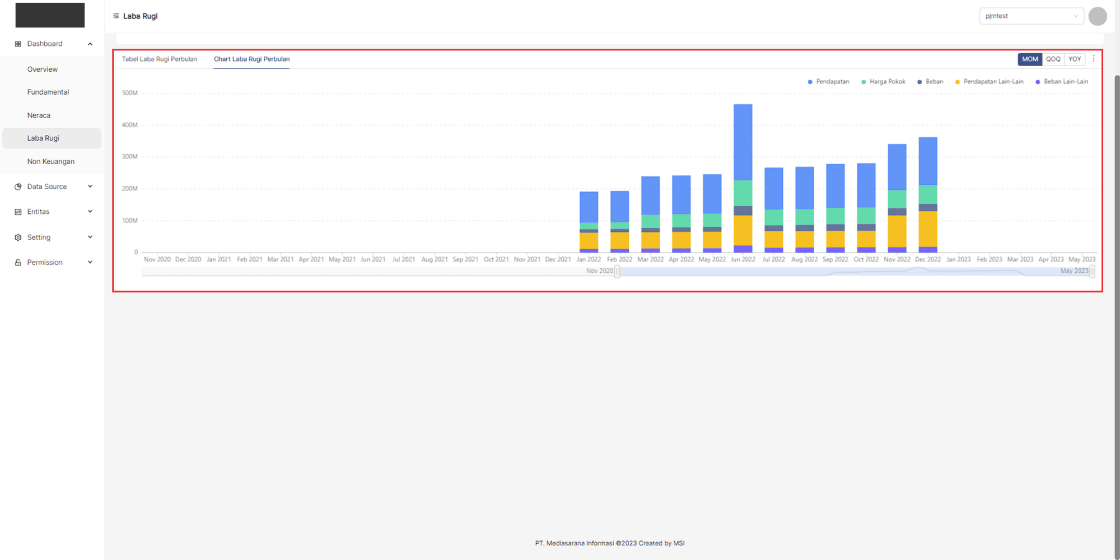Open the pjmtest entity dropdown
1120x560 pixels.
1031,16
